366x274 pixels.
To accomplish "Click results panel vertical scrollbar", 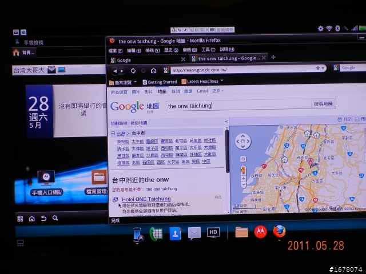I will coord(227,151).
